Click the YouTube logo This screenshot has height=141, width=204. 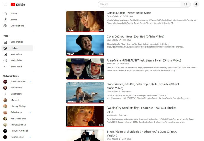pyautogui.click(x=18, y=4)
